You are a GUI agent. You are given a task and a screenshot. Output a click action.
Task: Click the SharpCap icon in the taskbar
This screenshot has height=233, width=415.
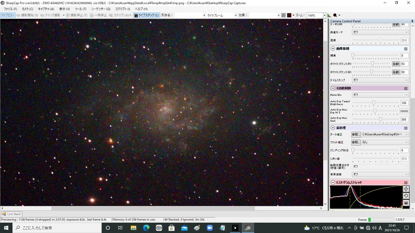coord(248,228)
